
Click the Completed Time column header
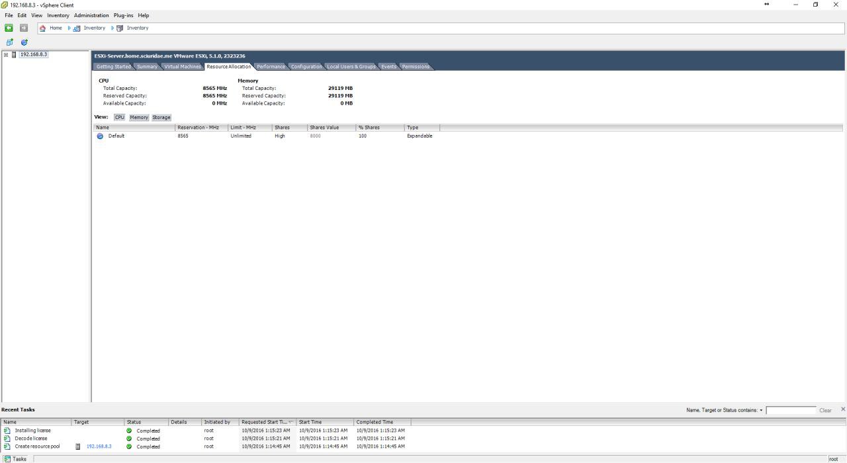382,422
